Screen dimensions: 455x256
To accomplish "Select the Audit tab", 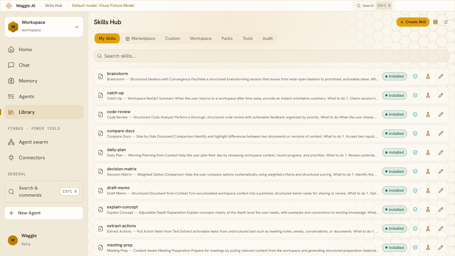I will [268, 38].
